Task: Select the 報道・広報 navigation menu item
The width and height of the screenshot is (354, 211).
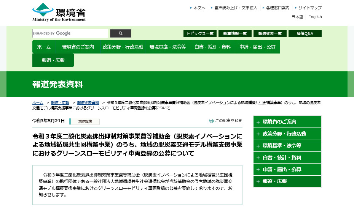Action: (x=53, y=60)
